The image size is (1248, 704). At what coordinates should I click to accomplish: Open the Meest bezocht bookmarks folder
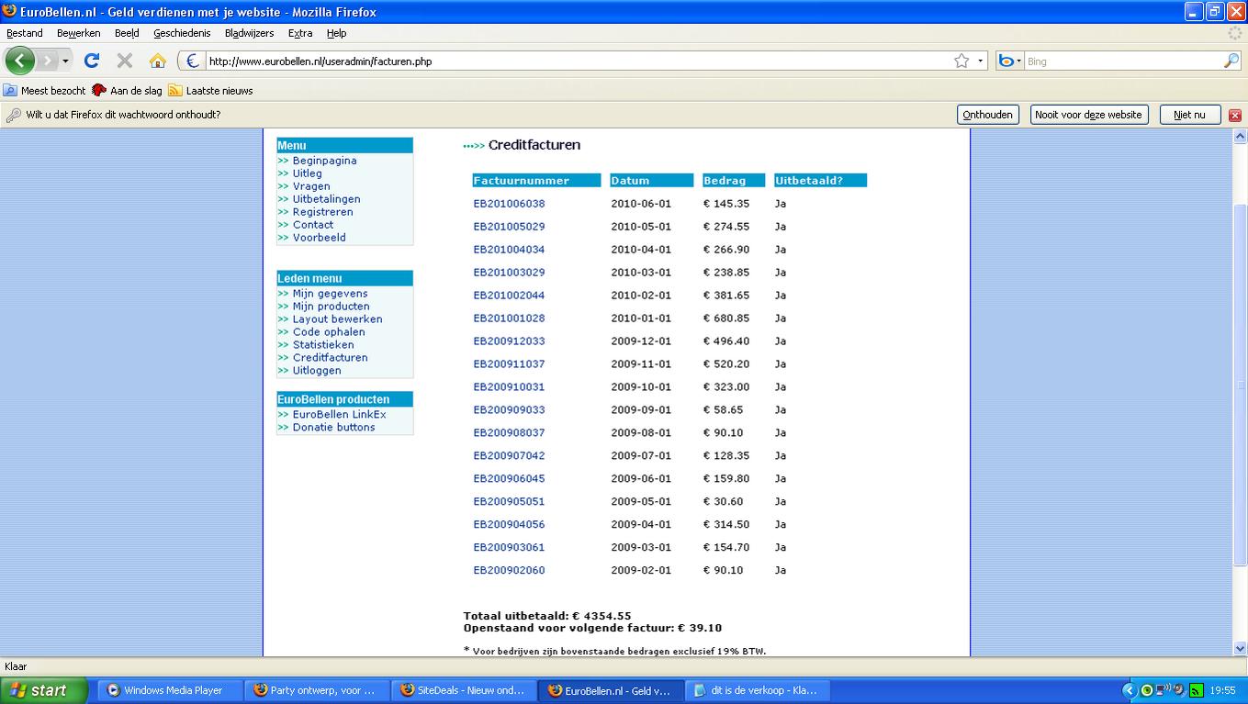(45, 91)
